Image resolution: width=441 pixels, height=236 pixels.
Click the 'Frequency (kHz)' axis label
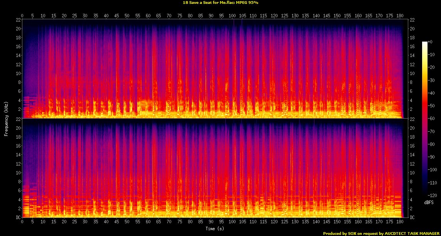pyautogui.click(x=6, y=118)
